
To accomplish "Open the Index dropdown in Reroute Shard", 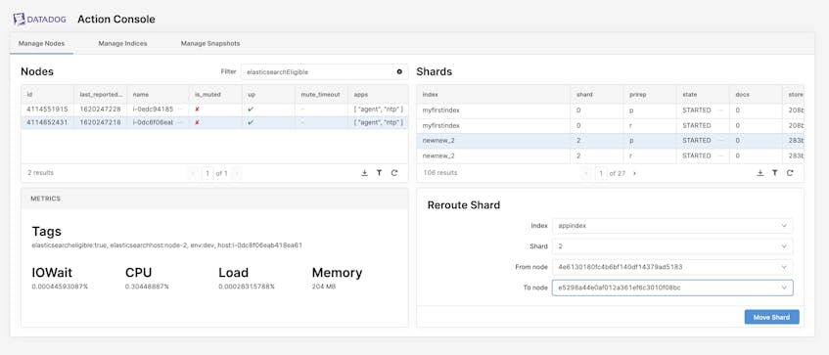I will pos(672,226).
